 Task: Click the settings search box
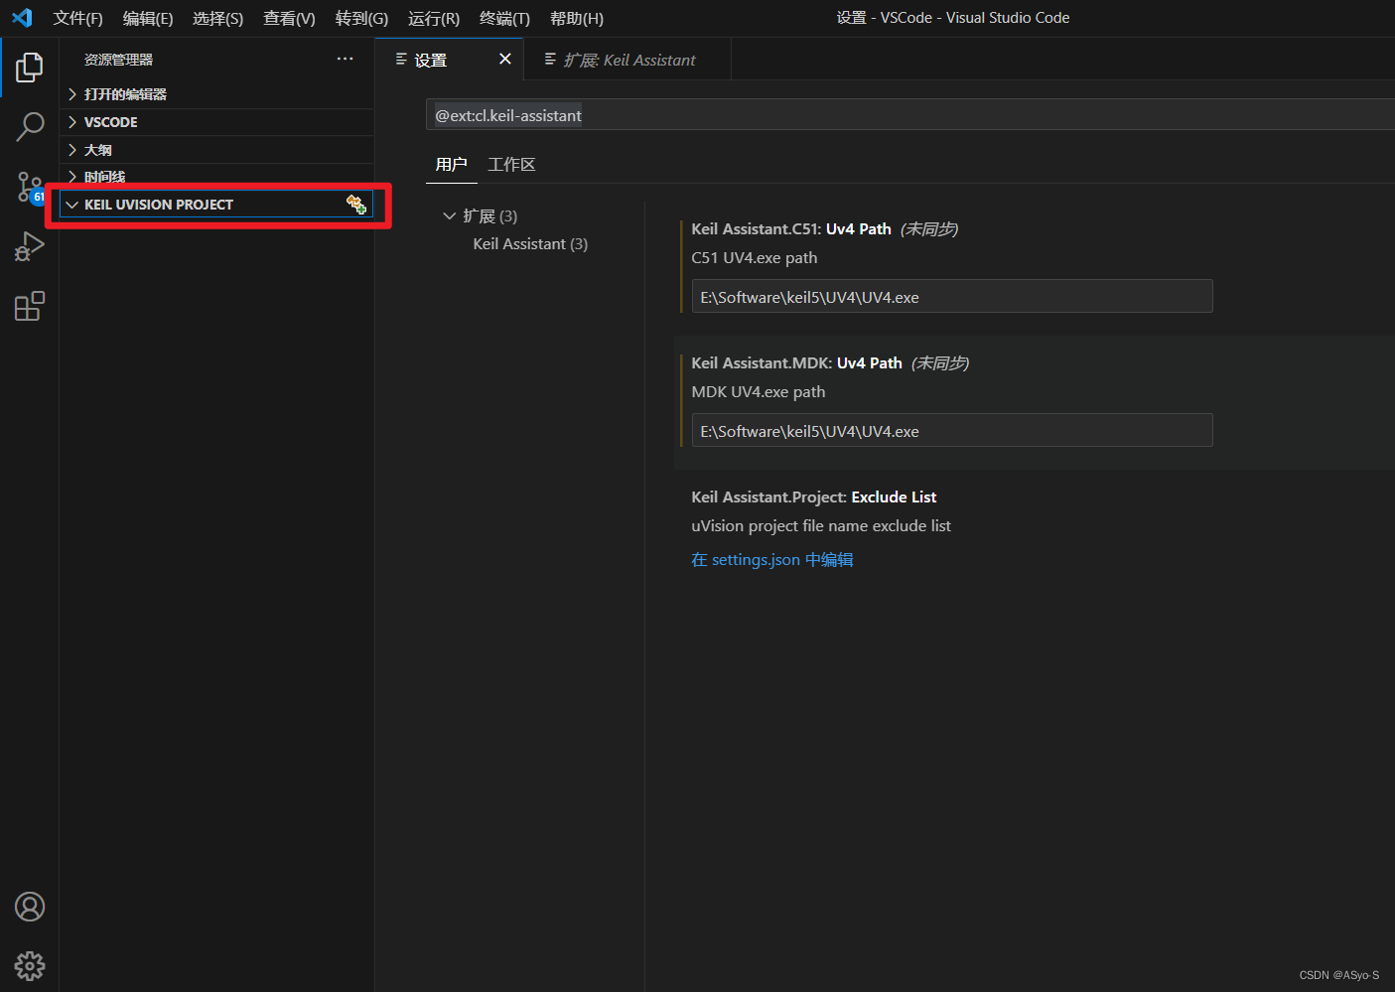pyautogui.click(x=910, y=115)
